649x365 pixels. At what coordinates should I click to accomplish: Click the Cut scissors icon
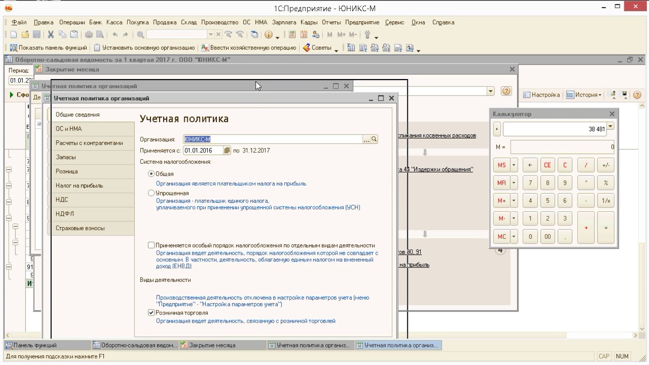coord(51,34)
